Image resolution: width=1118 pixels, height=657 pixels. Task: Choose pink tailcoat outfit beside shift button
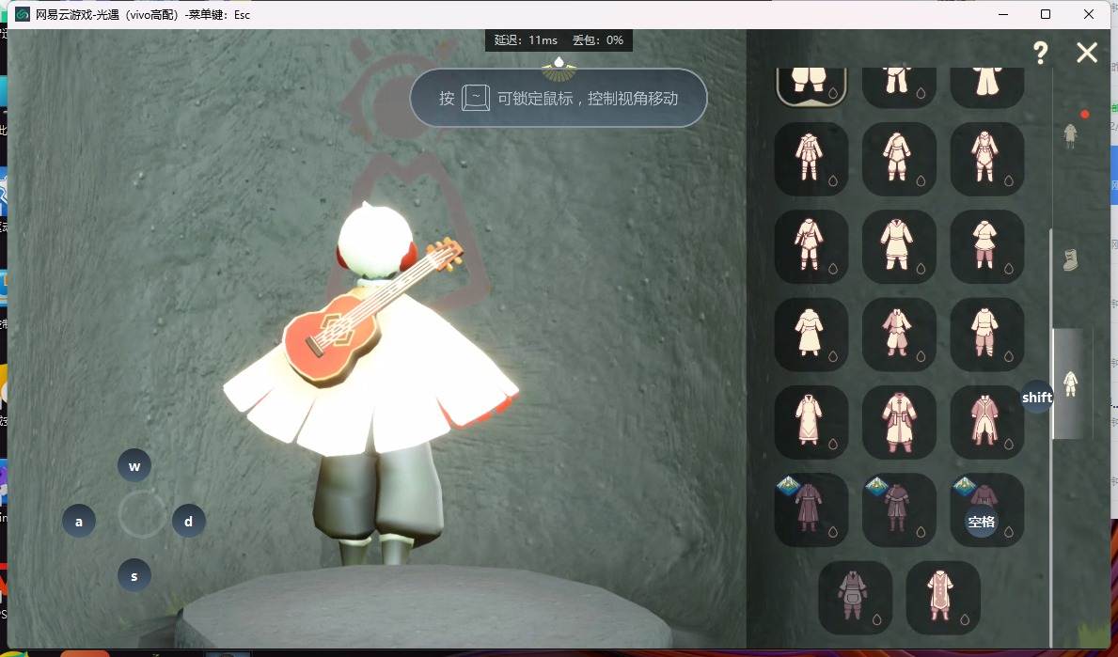point(986,422)
